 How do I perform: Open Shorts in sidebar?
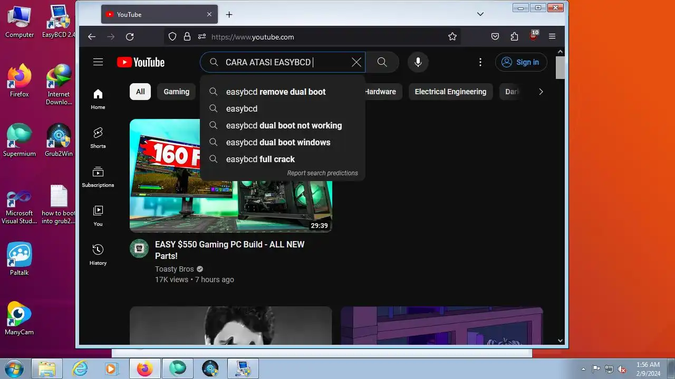point(98,138)
